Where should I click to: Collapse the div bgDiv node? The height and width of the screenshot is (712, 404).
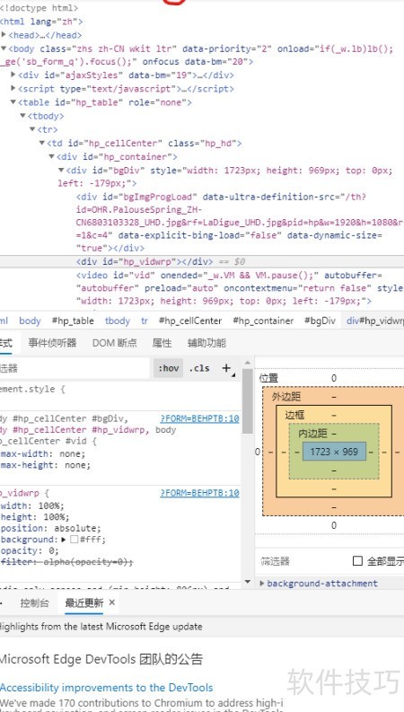pos(61,171)
